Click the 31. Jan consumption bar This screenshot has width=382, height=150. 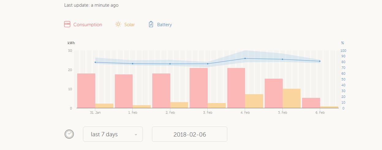point(86,91)
